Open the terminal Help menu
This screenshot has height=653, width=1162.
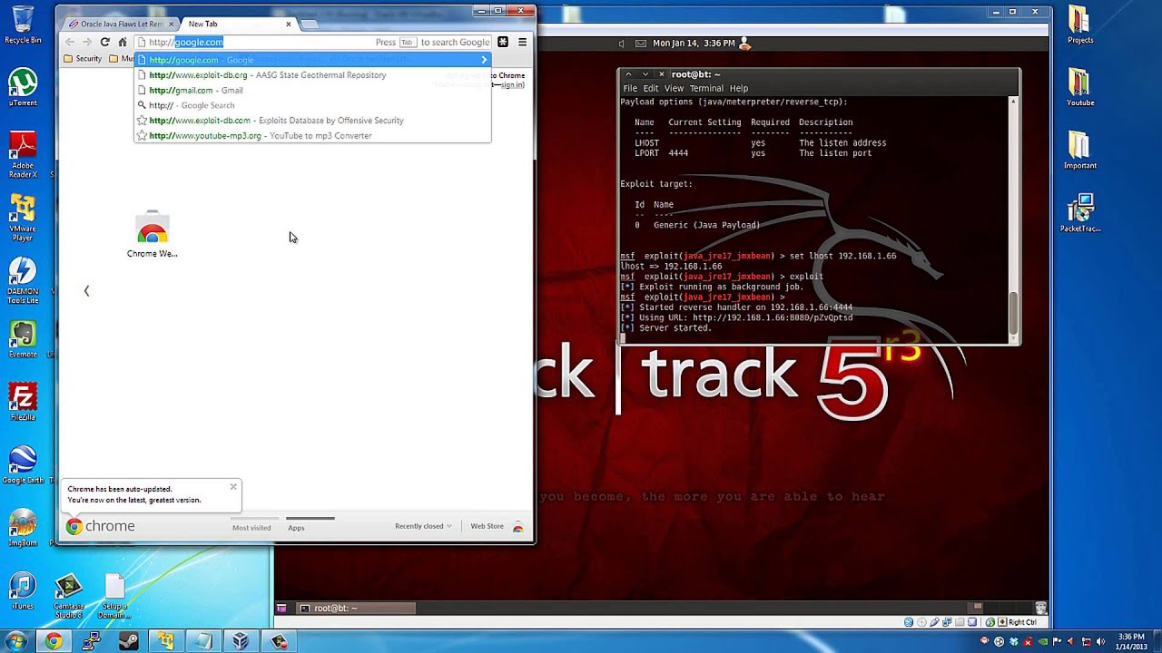739,89
